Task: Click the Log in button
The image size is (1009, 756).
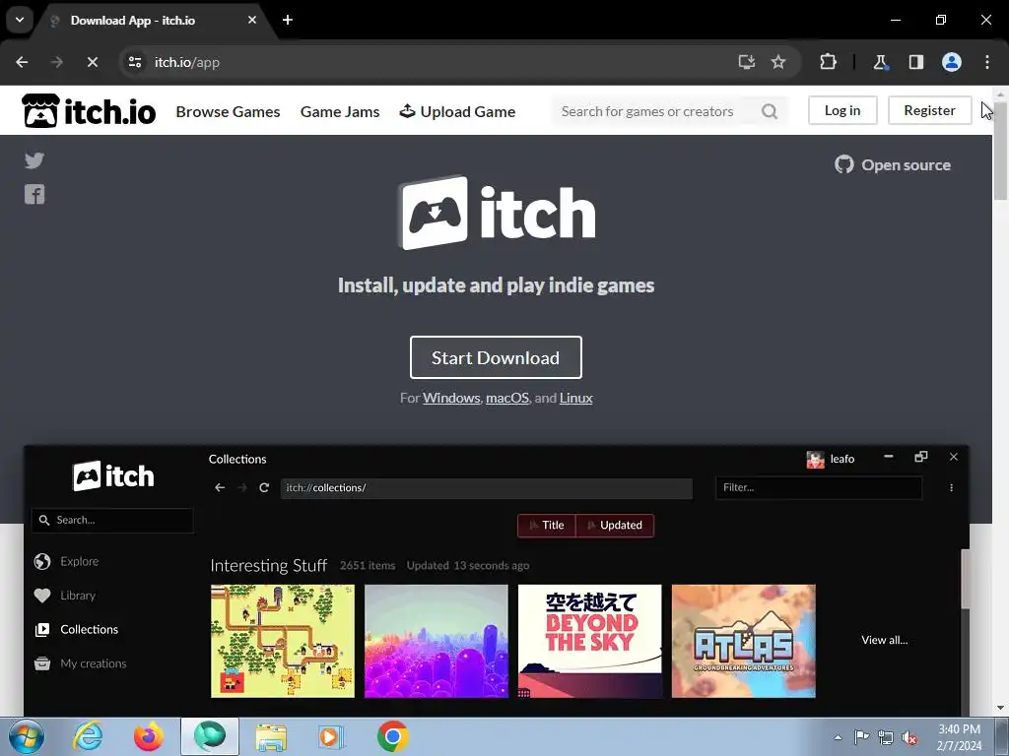Action: pyautogui.click(x=842, y=110)
